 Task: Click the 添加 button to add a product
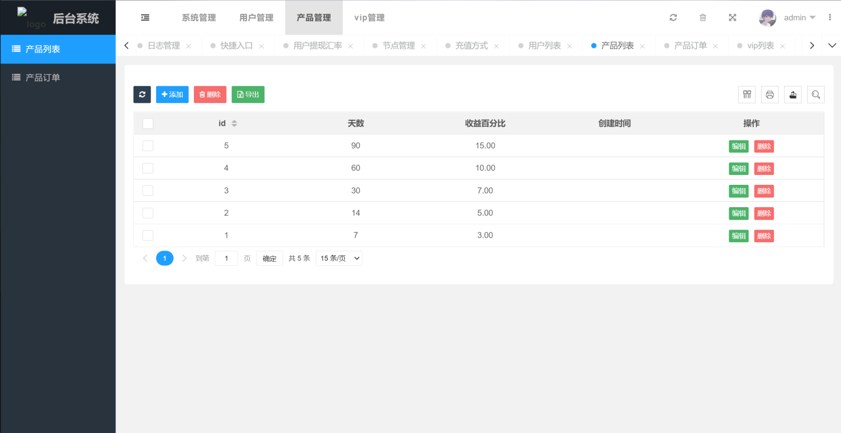pos(172,94)
